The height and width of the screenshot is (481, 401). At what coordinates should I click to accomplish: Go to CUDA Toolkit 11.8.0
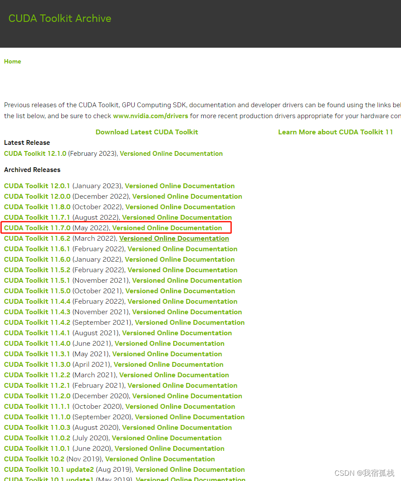pos(37,207)
